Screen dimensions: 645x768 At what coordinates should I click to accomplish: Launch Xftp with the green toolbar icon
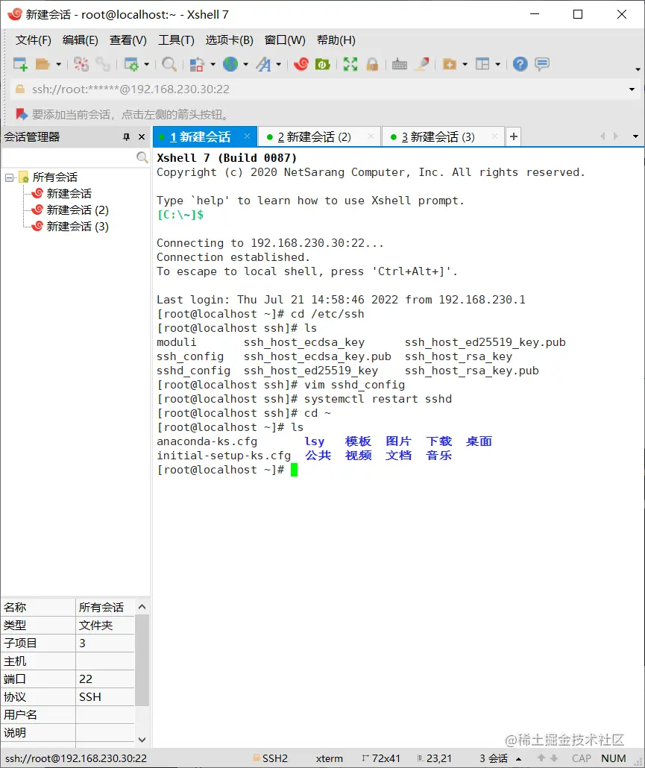tap(323, 64)
